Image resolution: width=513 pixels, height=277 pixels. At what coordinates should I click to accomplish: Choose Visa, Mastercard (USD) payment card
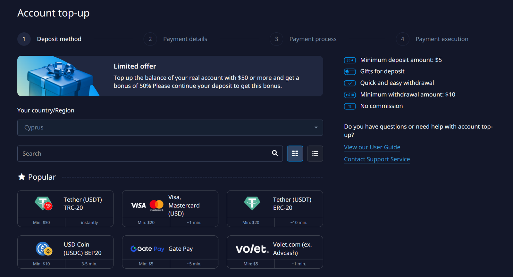[x=170, y=209]
